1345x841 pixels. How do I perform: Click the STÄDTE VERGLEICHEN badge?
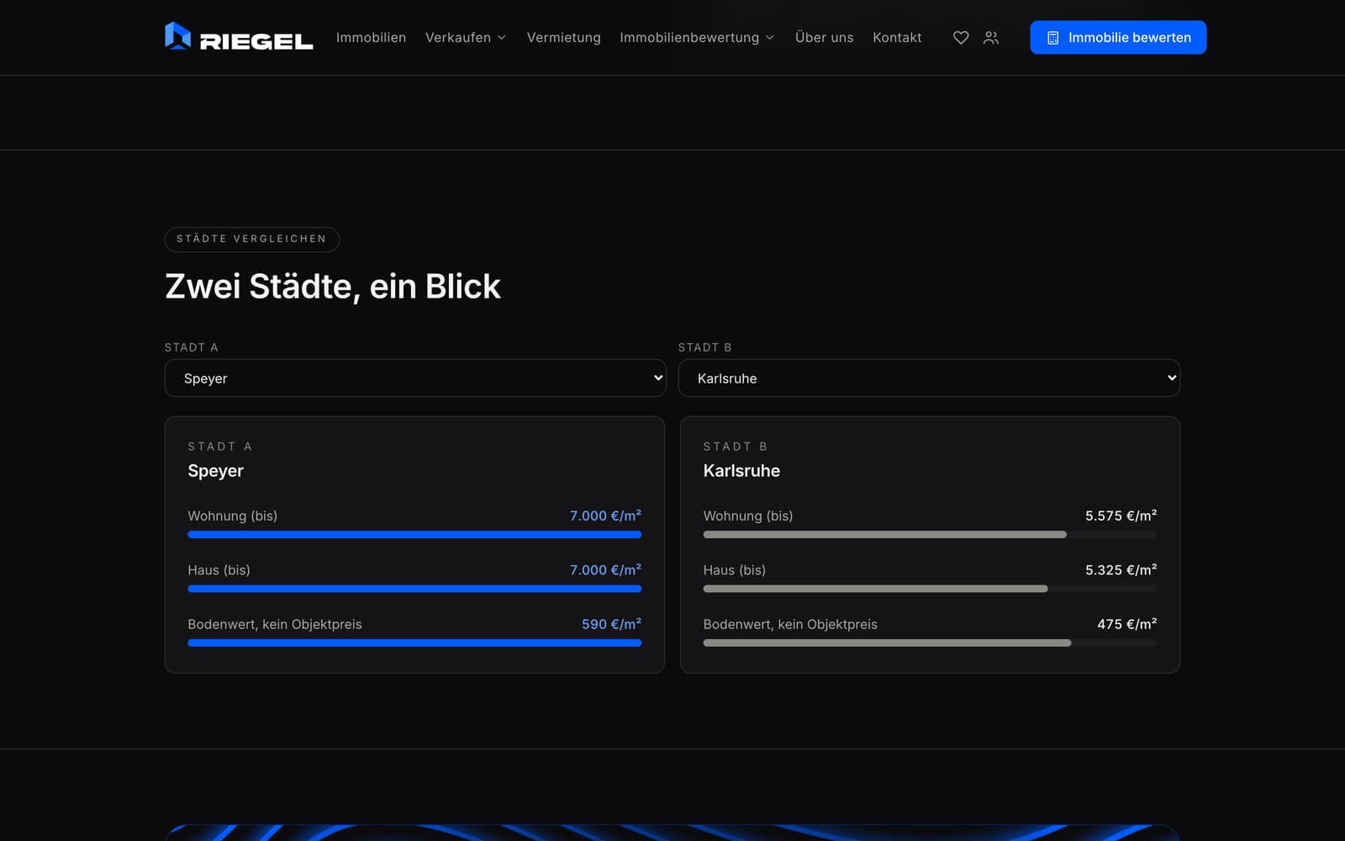pos(252,239)
